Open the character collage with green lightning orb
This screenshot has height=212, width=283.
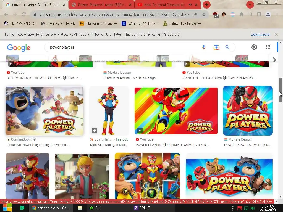pyautogui.click(x=147, y=176)
